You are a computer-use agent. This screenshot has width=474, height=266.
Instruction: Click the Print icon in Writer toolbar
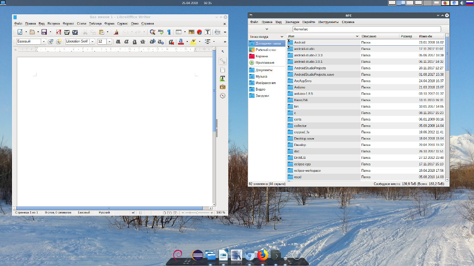coord(67,32)
